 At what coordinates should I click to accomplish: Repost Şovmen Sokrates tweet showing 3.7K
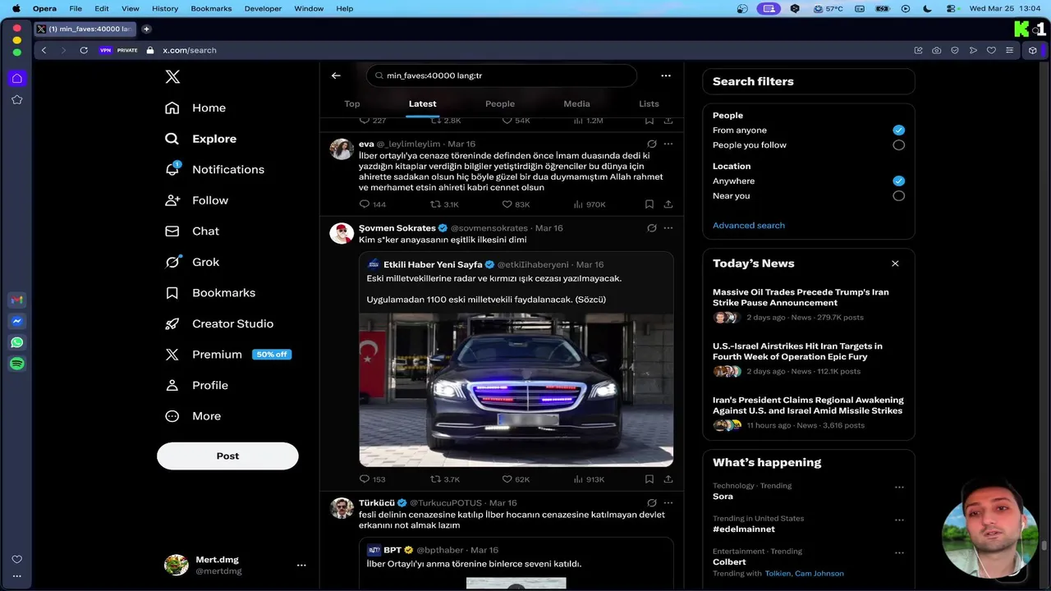tap(445, 479)
